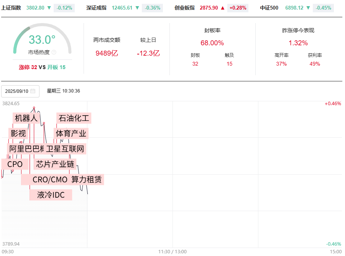Click the 11:30 / 13:00 time label
This screenshot has width=345, height=256.
(x=172, y=252)
